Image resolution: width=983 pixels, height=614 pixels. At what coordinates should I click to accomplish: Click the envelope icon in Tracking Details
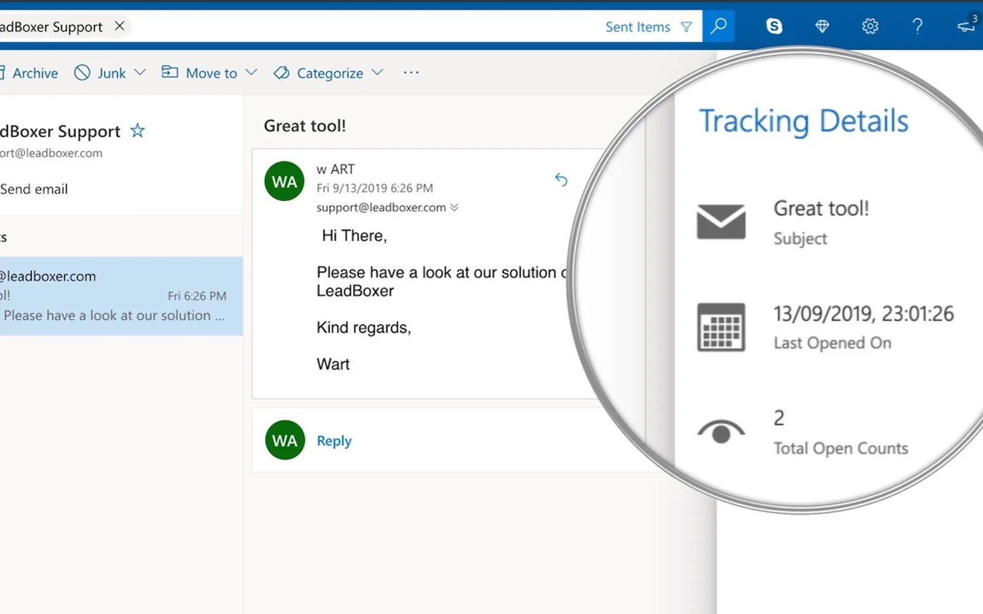point(721,222)
